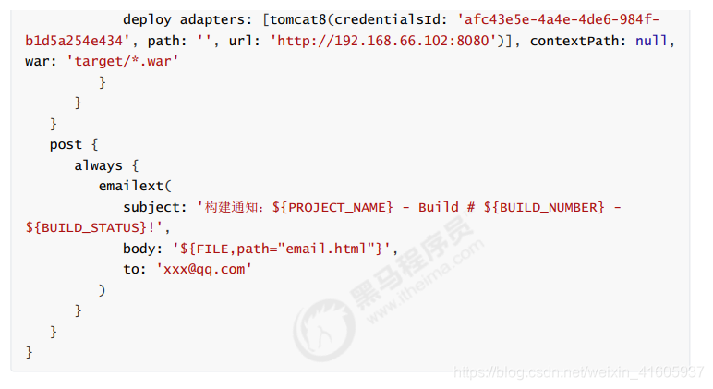
Task: Click the deploy adapters text
Action: point(187,20)
